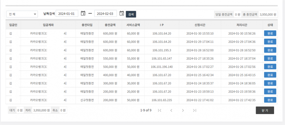Go to first page of results
285x125 pixels.
[x=160, y=110]
